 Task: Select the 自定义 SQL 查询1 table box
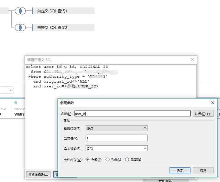point(63,11)
